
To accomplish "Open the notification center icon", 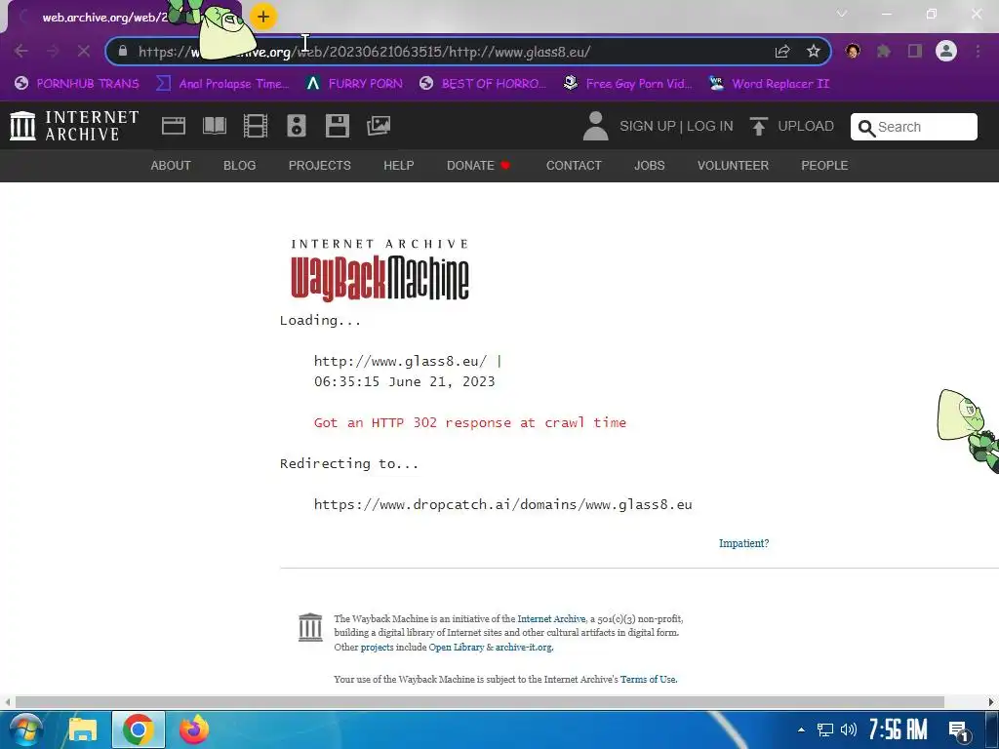I will point(958,730).
